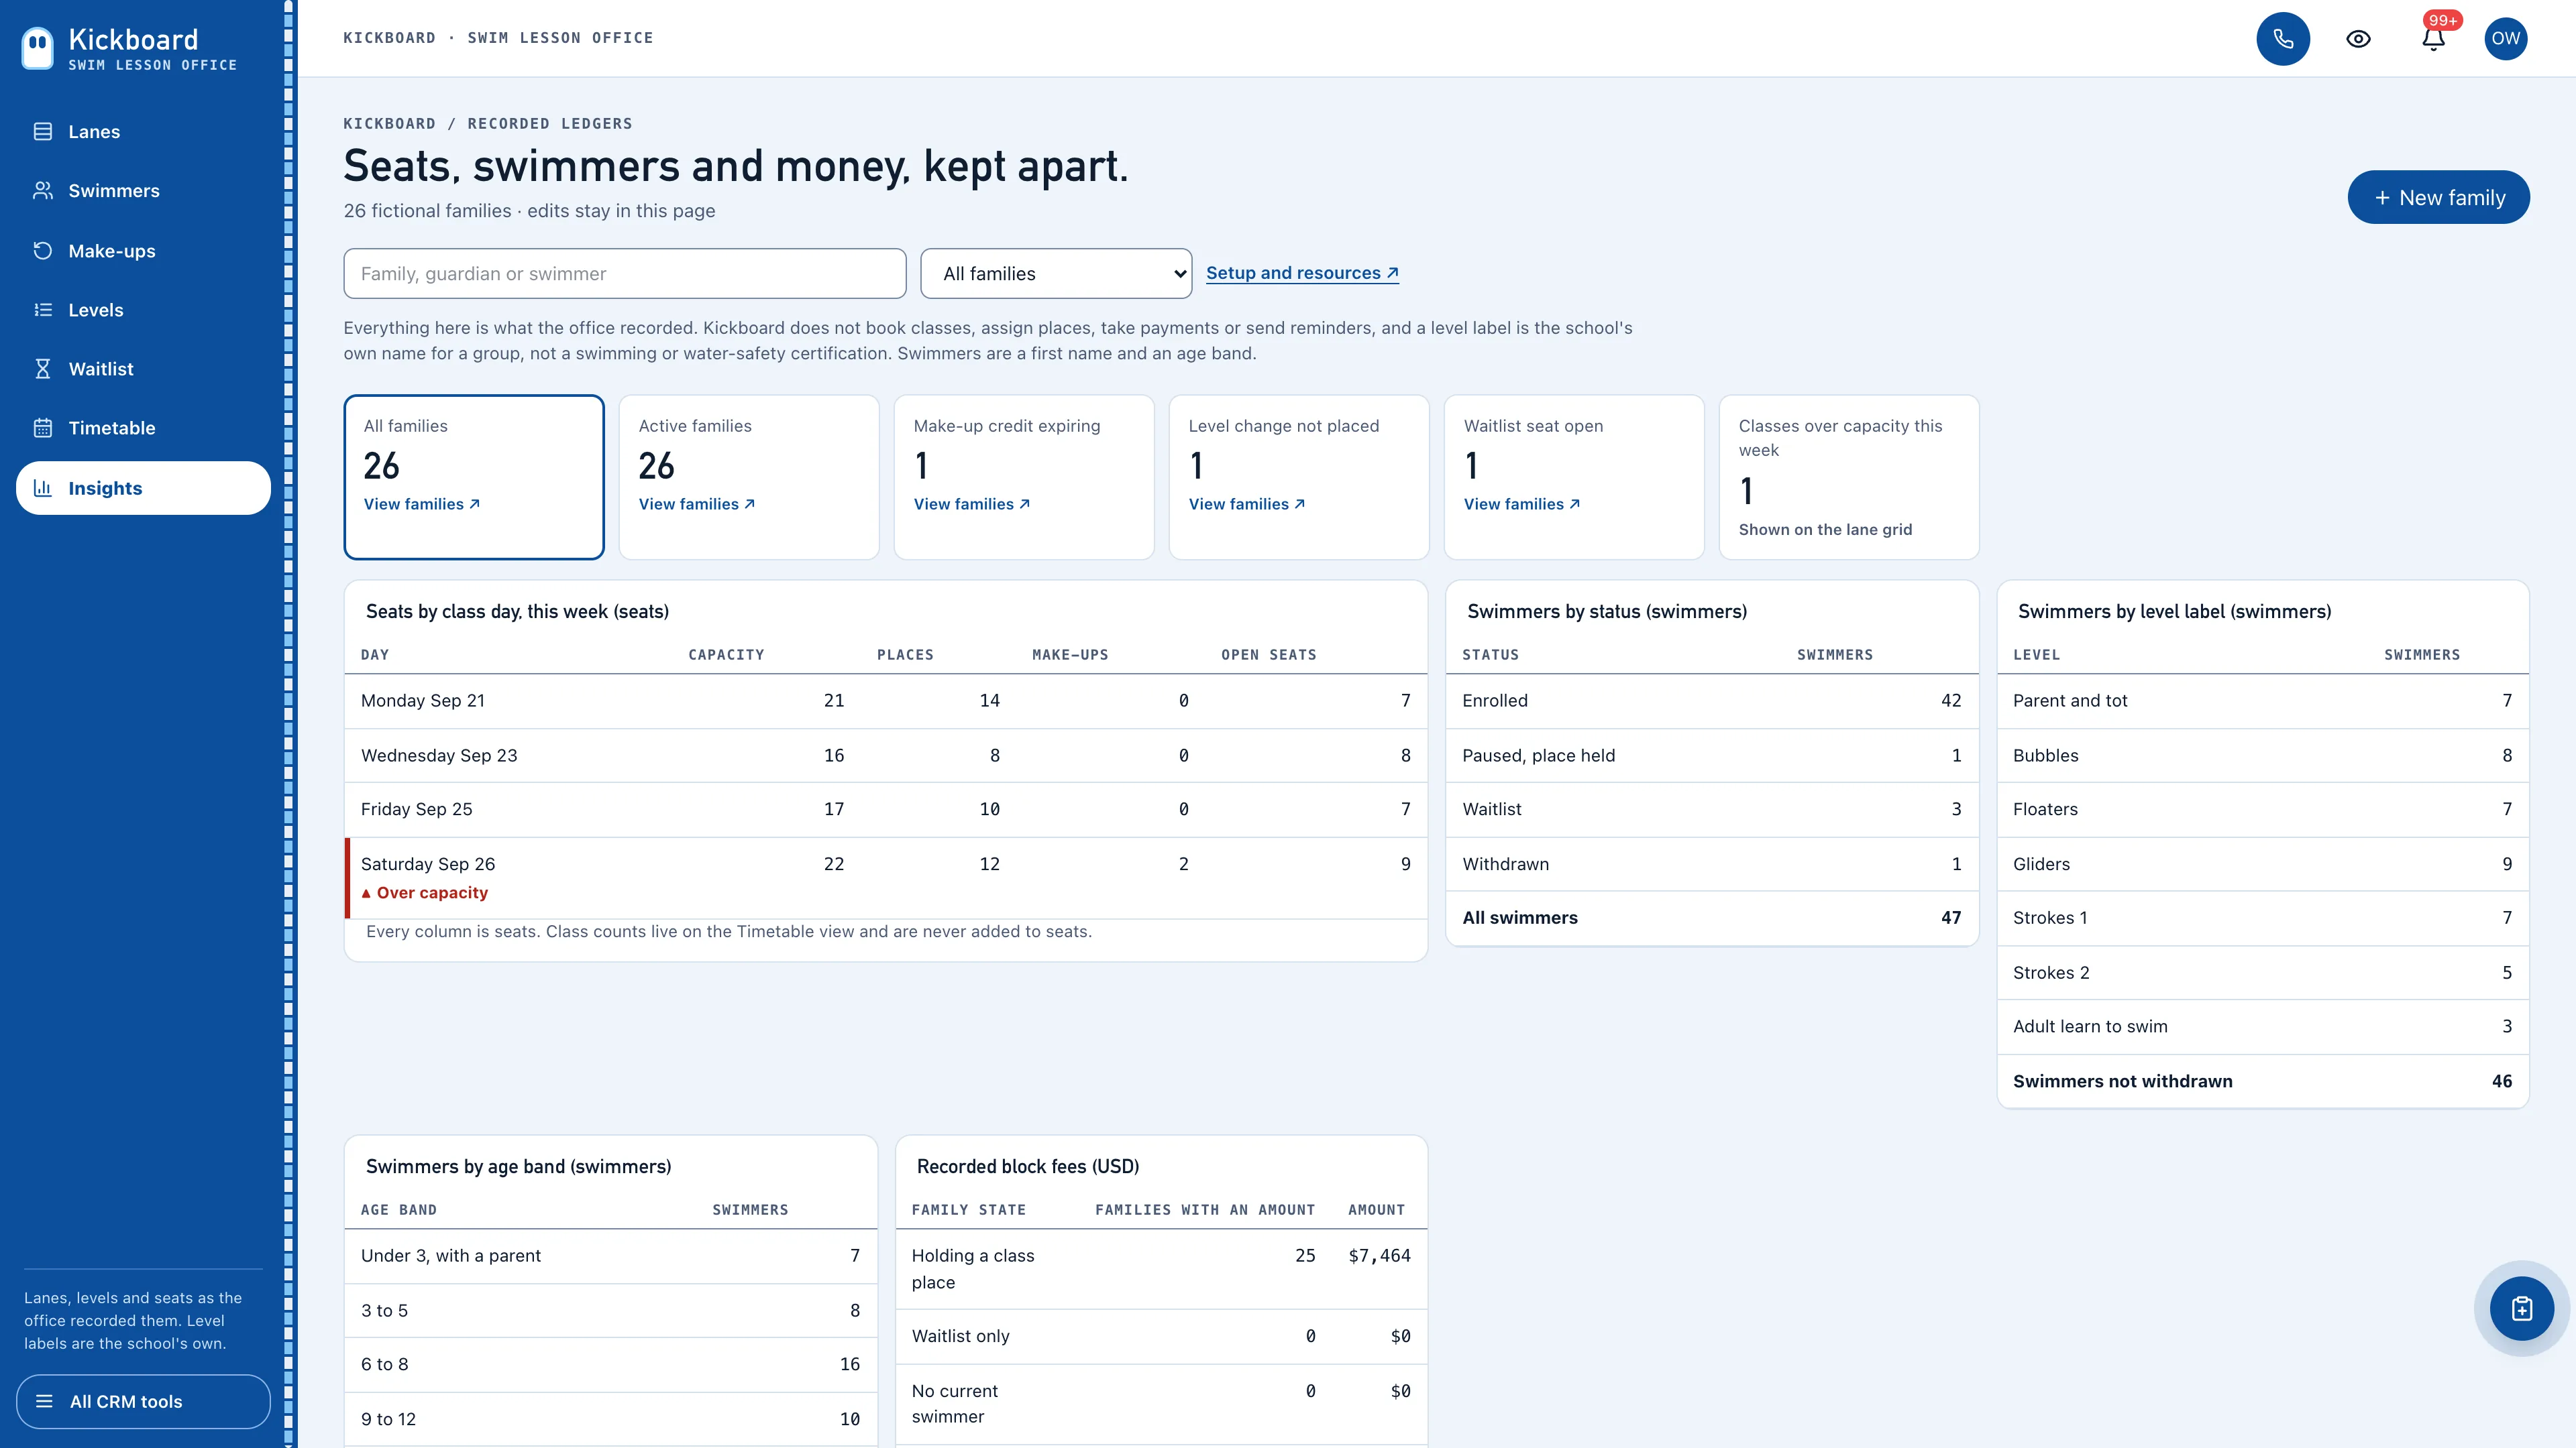Image resolution: width=2576 pixels, height=1448 pixels.
Task: Click the Over capacity warning label
Action: [x=424, y=892]
